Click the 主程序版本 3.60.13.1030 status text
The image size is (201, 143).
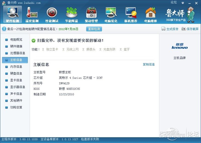tap(20, 139)
